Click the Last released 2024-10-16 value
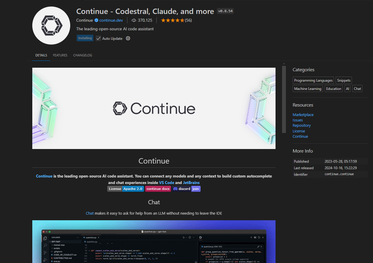Screen dimensions: 373x263 click(x=341, y=168)
